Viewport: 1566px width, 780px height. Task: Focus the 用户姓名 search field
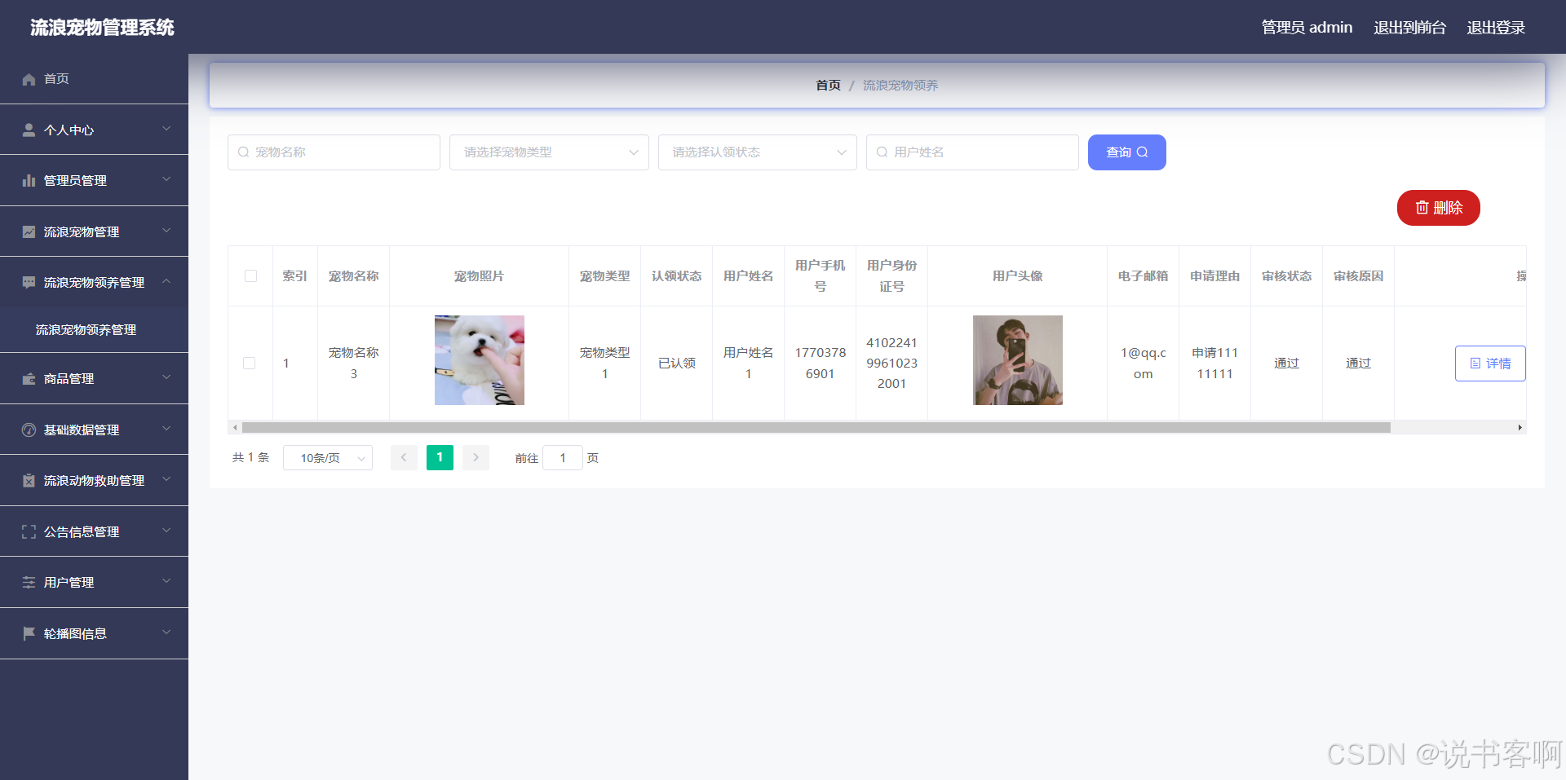[972, 152]
